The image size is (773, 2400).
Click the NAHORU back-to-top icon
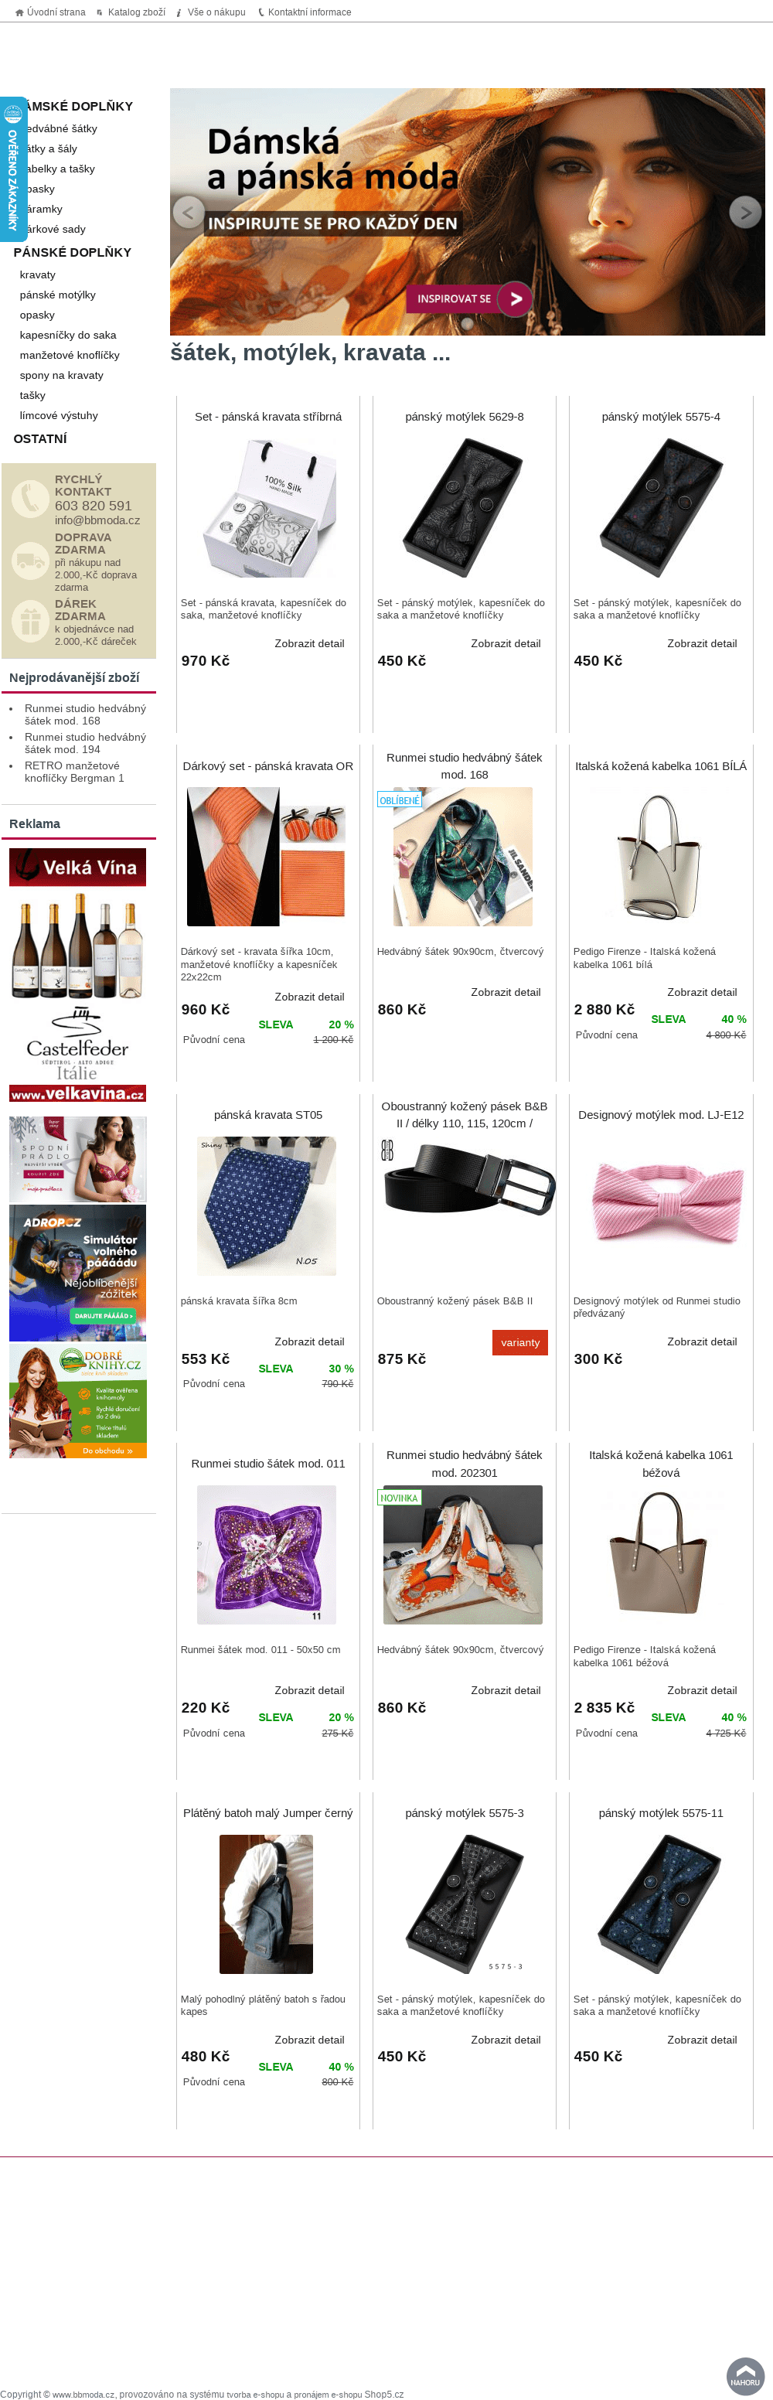(x=745, y=2376)
